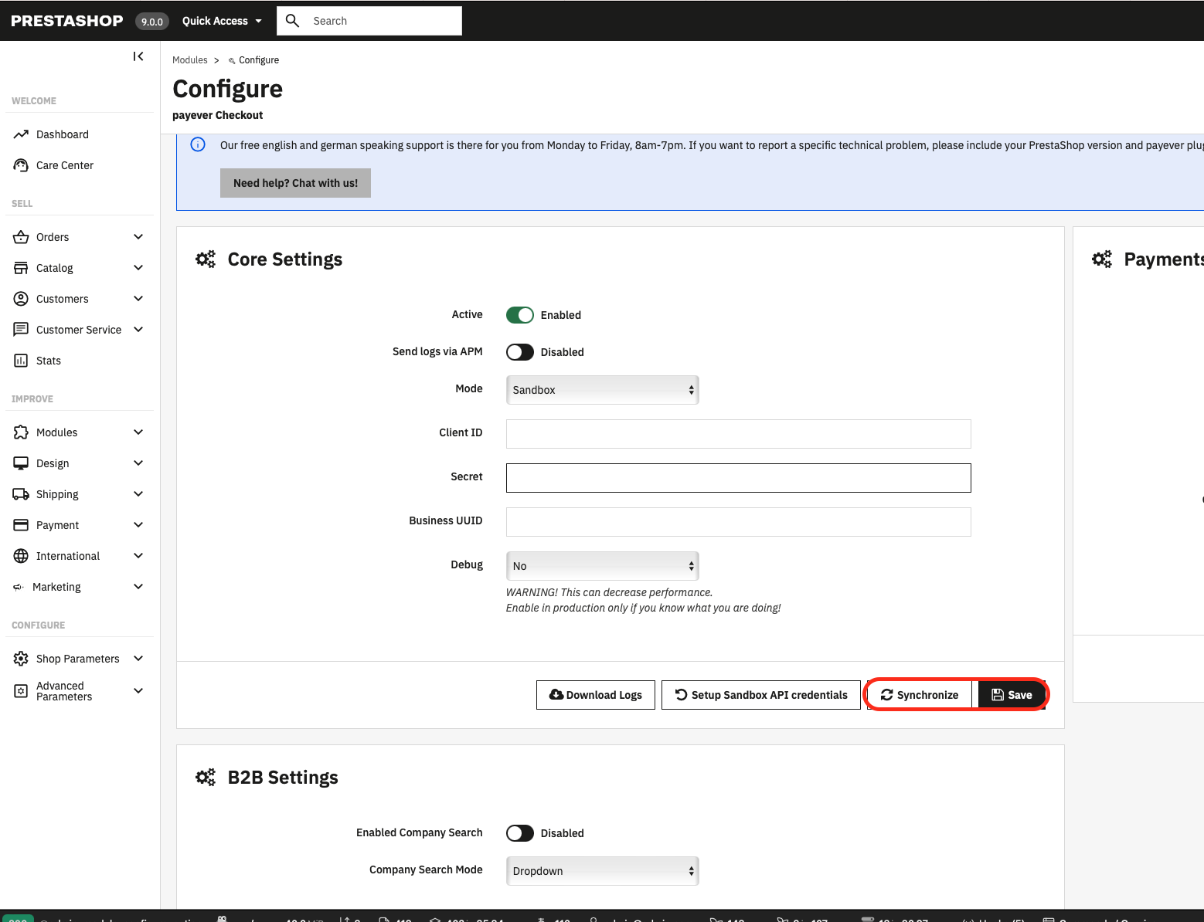This screenshot has height=922, width=1204.
Task: Click the Modules puzzle icon
Action: [21, 432]
